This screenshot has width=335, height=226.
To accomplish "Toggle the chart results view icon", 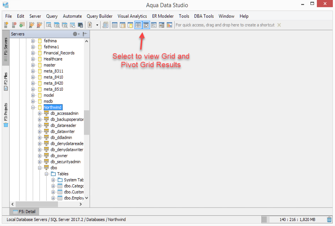I will pos(169,25).
